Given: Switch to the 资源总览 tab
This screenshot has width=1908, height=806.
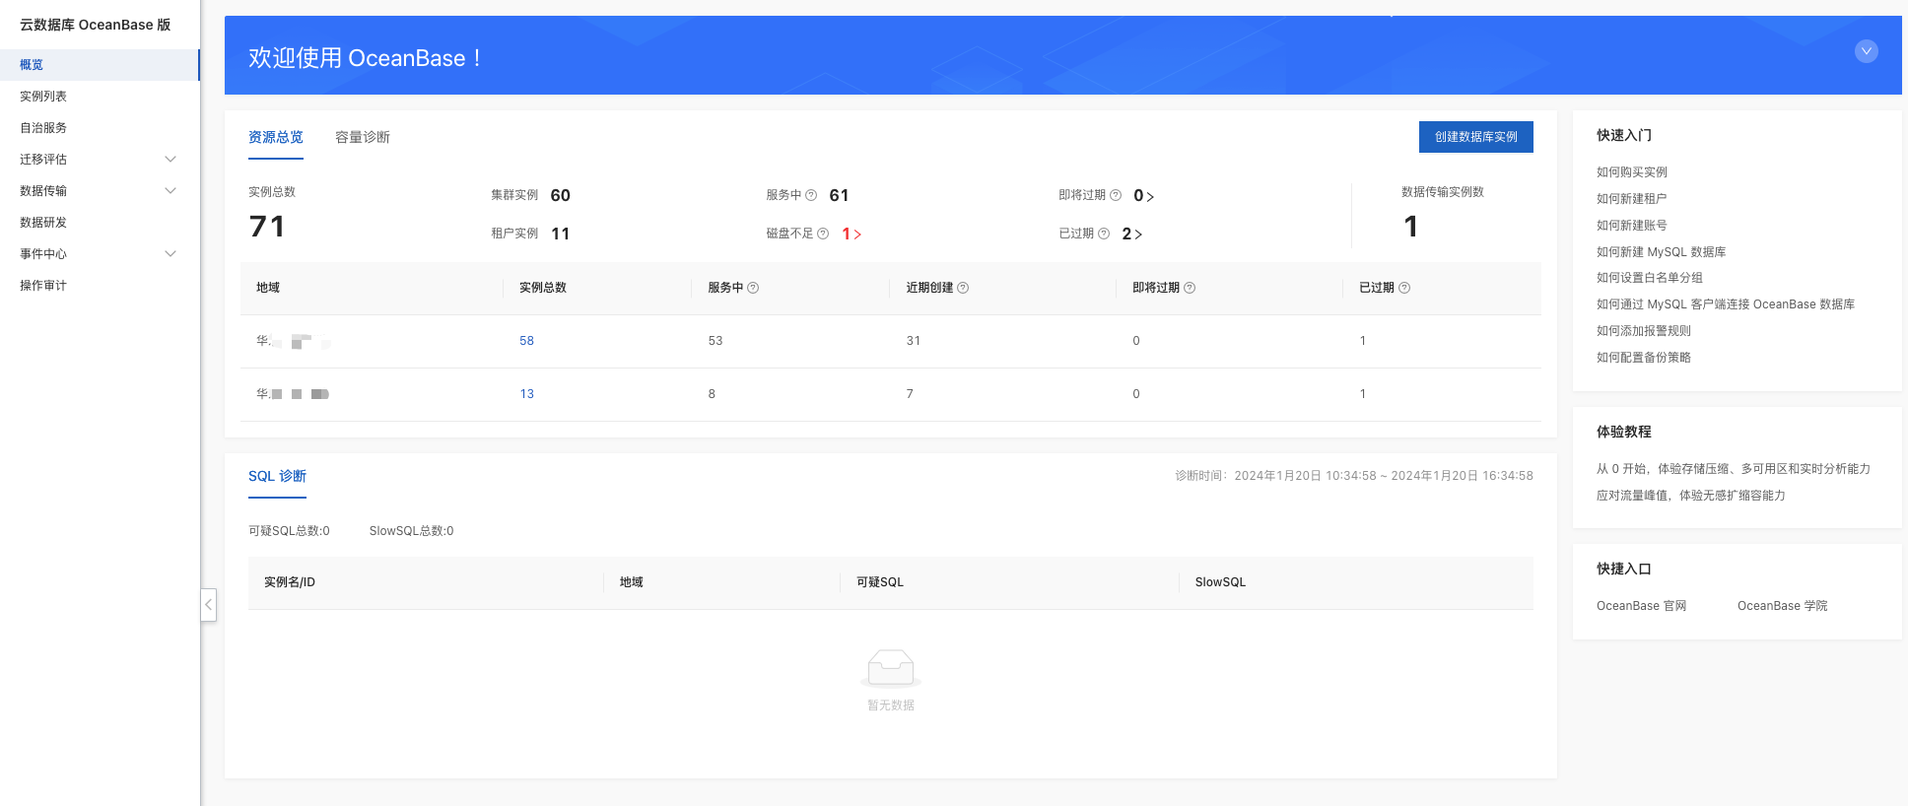Looking at the screenshot, I should tap(276, 137).
